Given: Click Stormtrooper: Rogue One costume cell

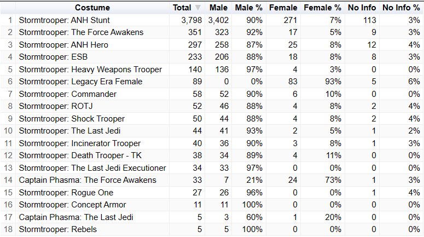Looking at the screenshot, I should [x=92, y=192].
